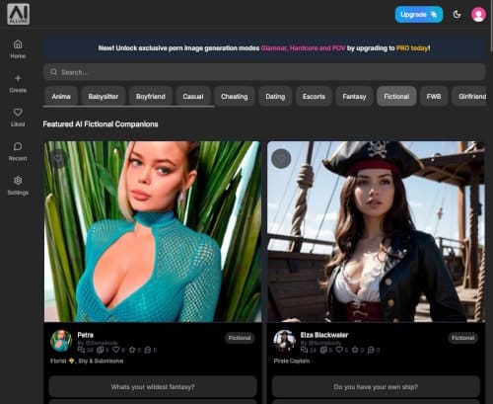Click the star rating icon under Elza Blackwater
The width and height of the screenshot is (493, 404).
[355, 350]
